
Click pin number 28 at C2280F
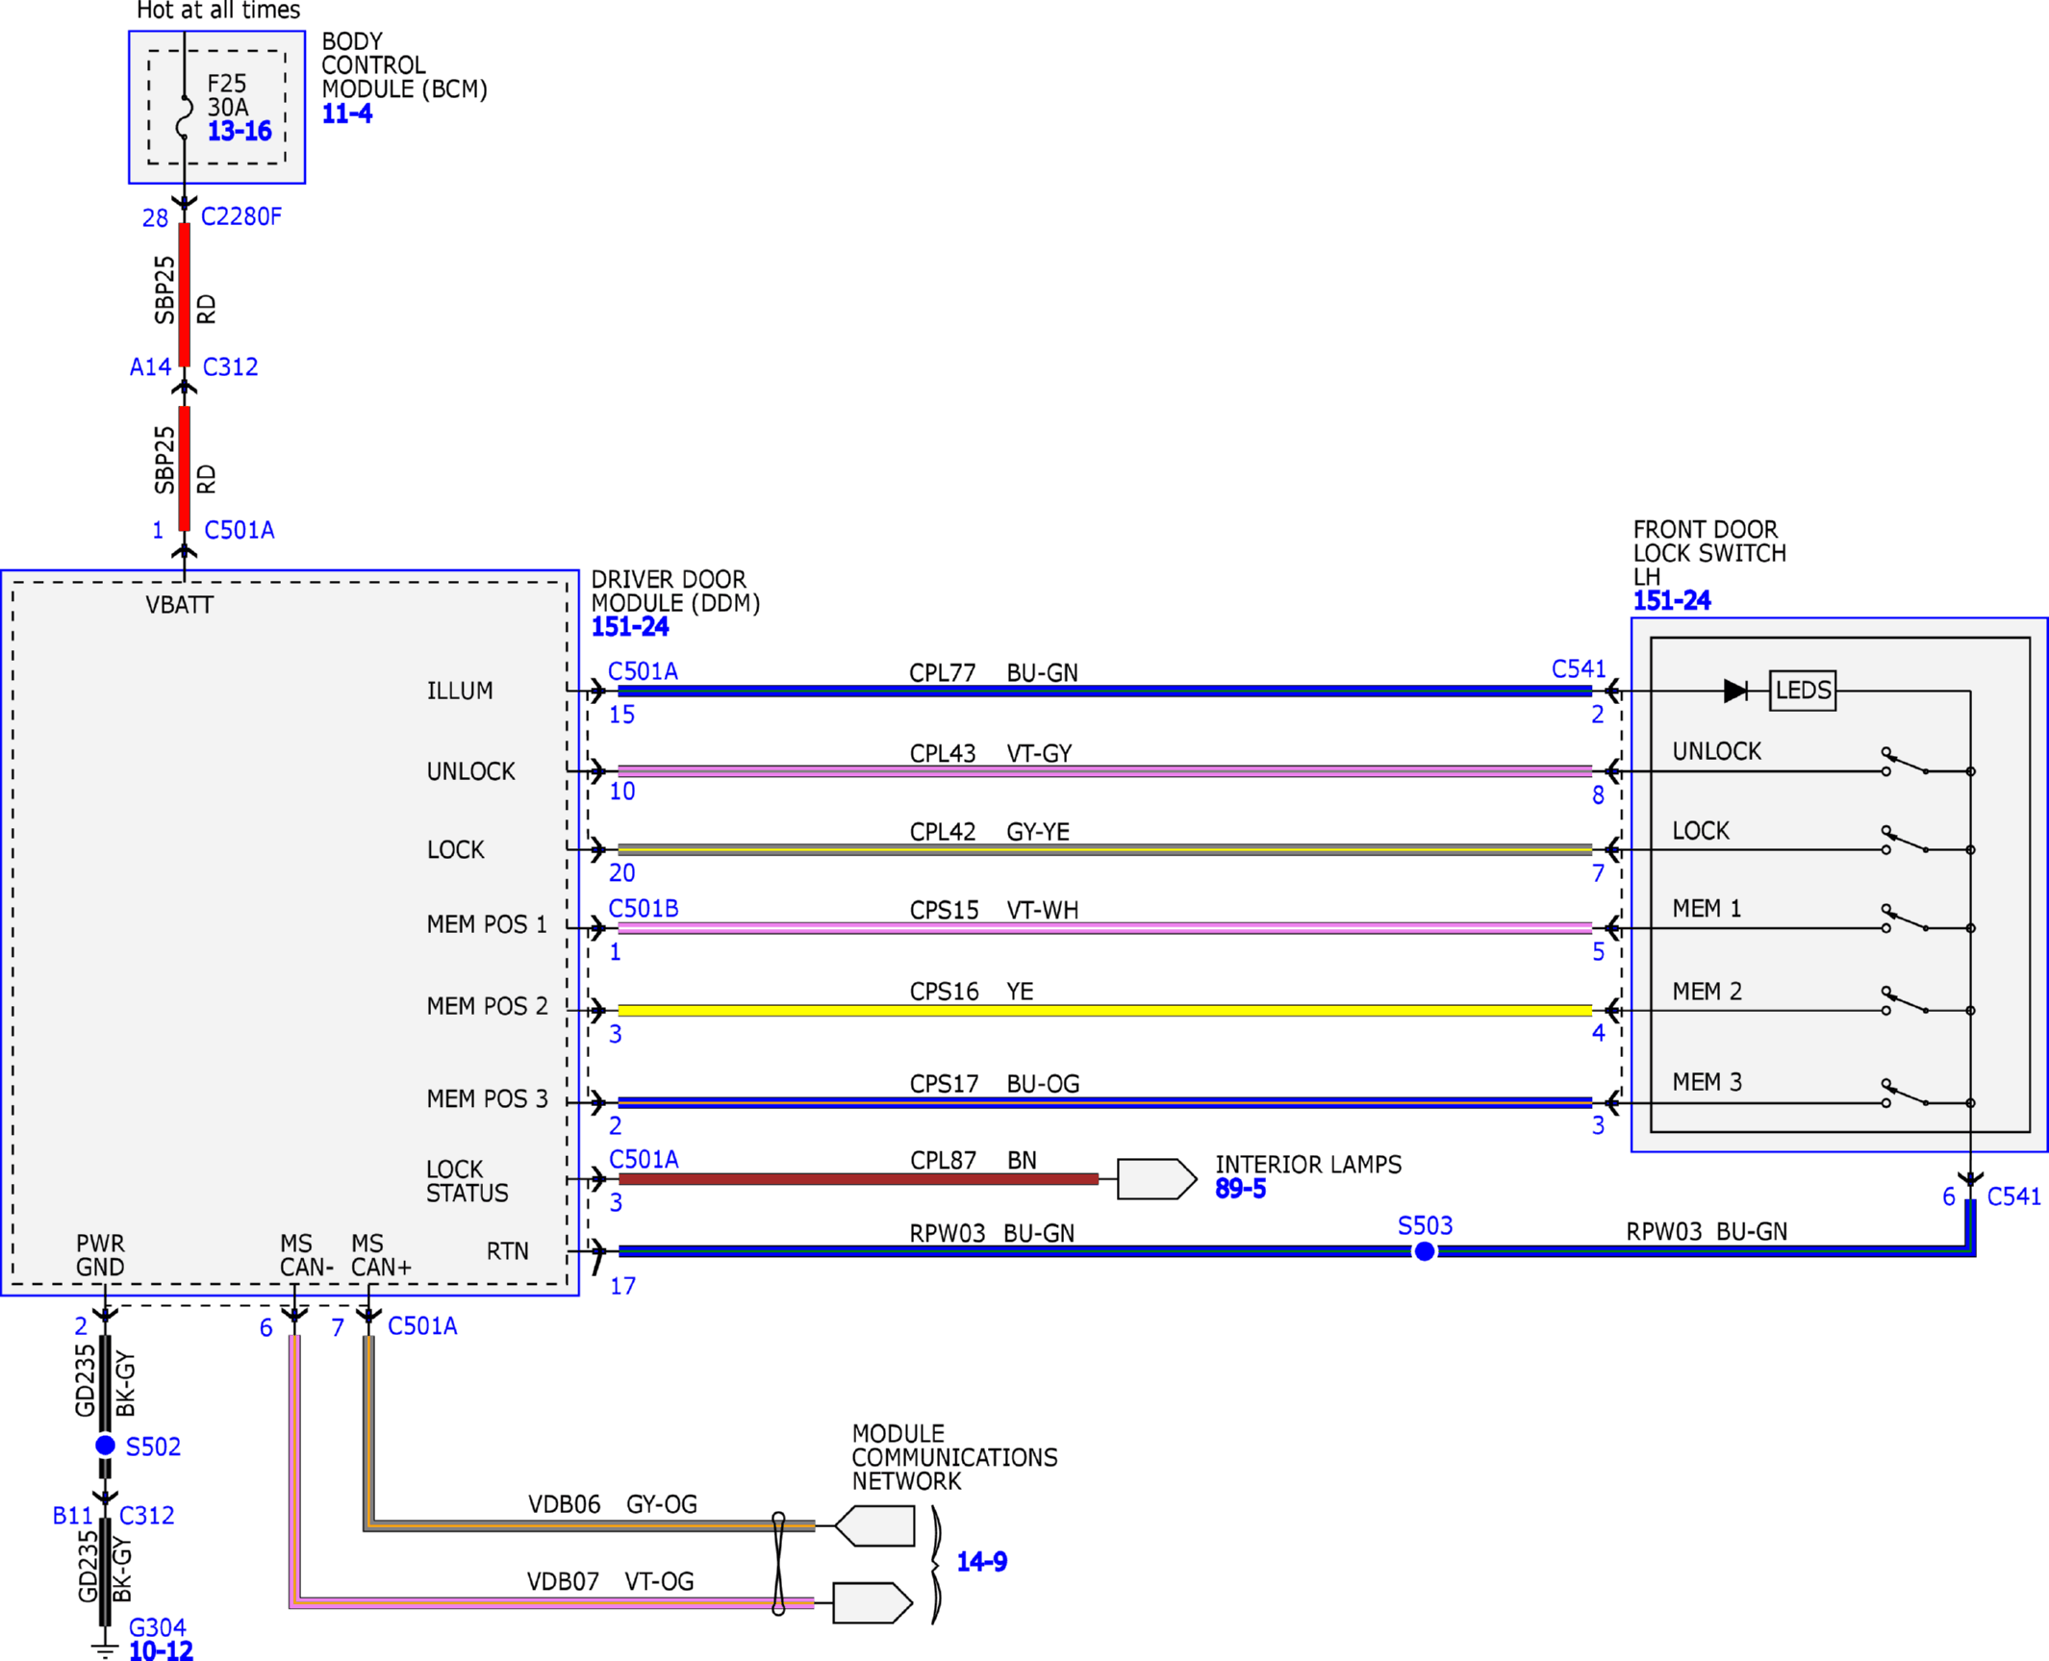tap(155, 218)
